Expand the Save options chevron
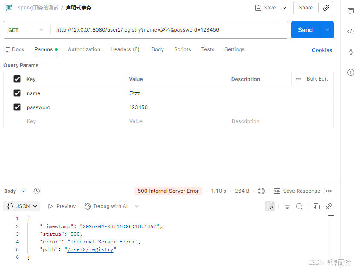This screenshot has height=269, width=356. pos(284,8)
